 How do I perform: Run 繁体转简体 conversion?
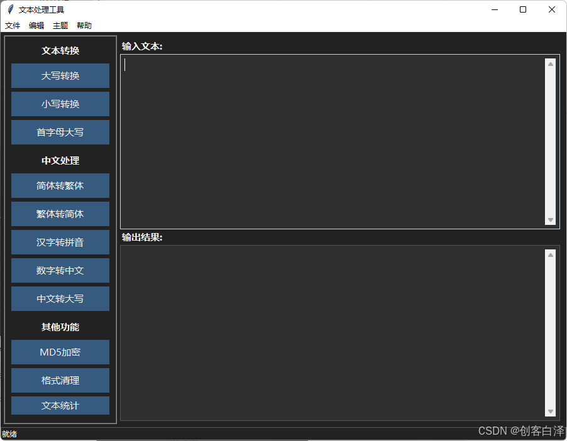(x=60, y=214)
